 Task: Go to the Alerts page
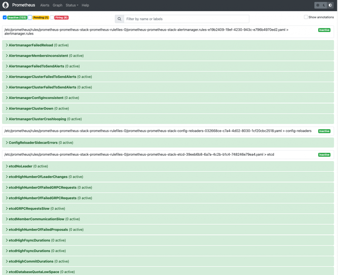click(45, 5)
